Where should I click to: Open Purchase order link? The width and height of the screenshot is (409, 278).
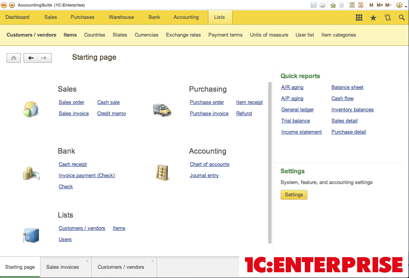point(207,102)
